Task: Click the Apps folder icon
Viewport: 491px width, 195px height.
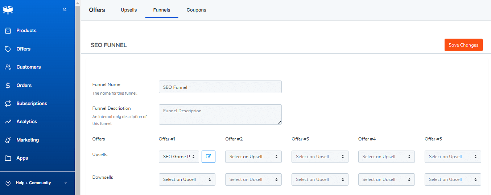Action: (x=8, y=158)
